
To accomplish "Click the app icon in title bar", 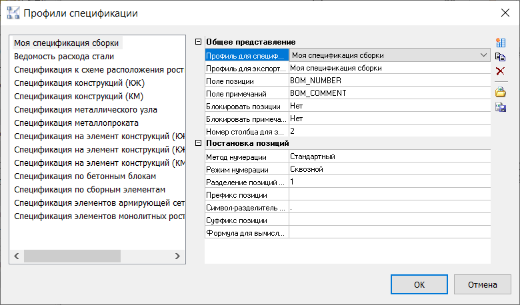I will (12, 13).
